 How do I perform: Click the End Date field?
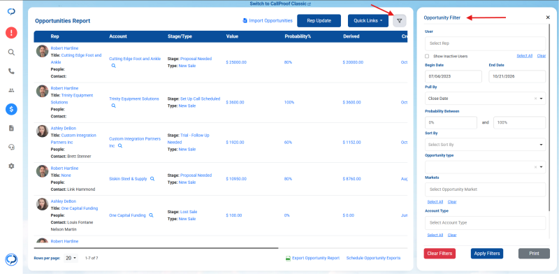coord(517,77)
